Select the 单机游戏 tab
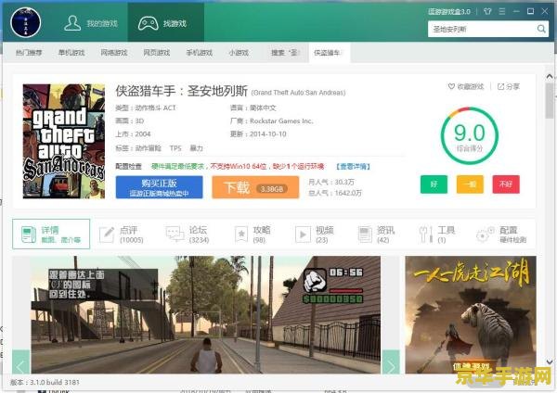This screenshot has width=557, height=393. (x=71, y=53)
